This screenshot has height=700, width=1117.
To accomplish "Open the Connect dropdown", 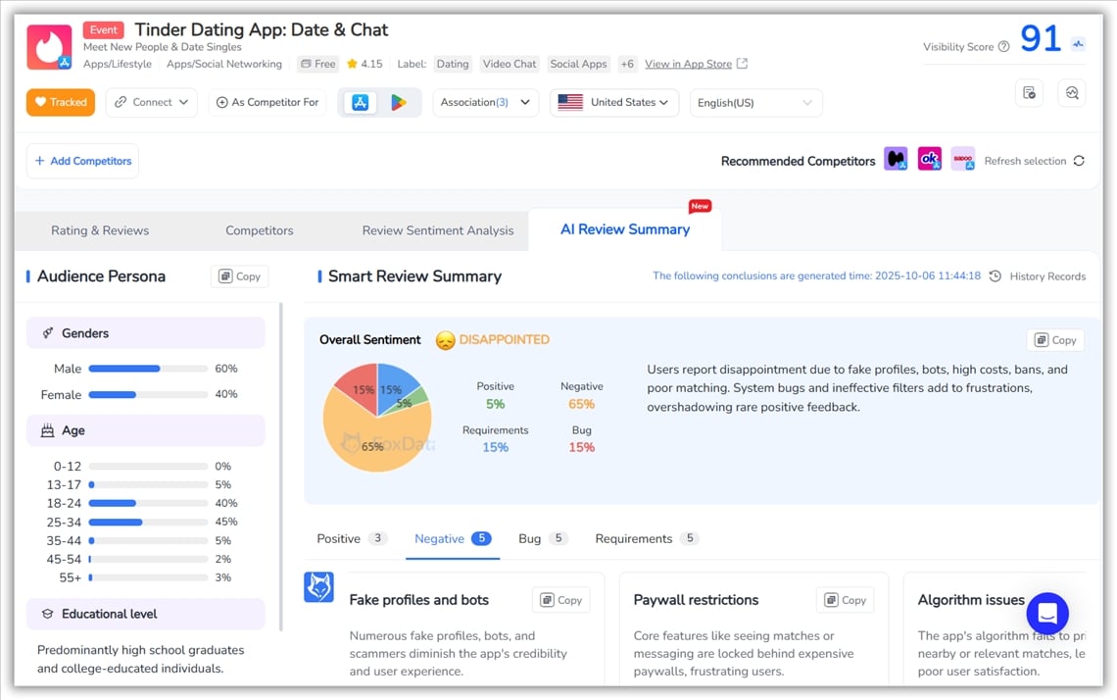I will pos(152,102).
